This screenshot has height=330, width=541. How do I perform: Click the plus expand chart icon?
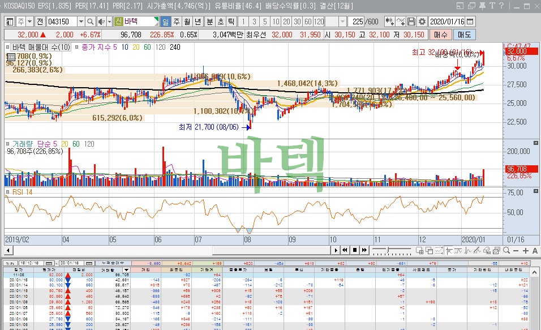click(x=526, y=251)
